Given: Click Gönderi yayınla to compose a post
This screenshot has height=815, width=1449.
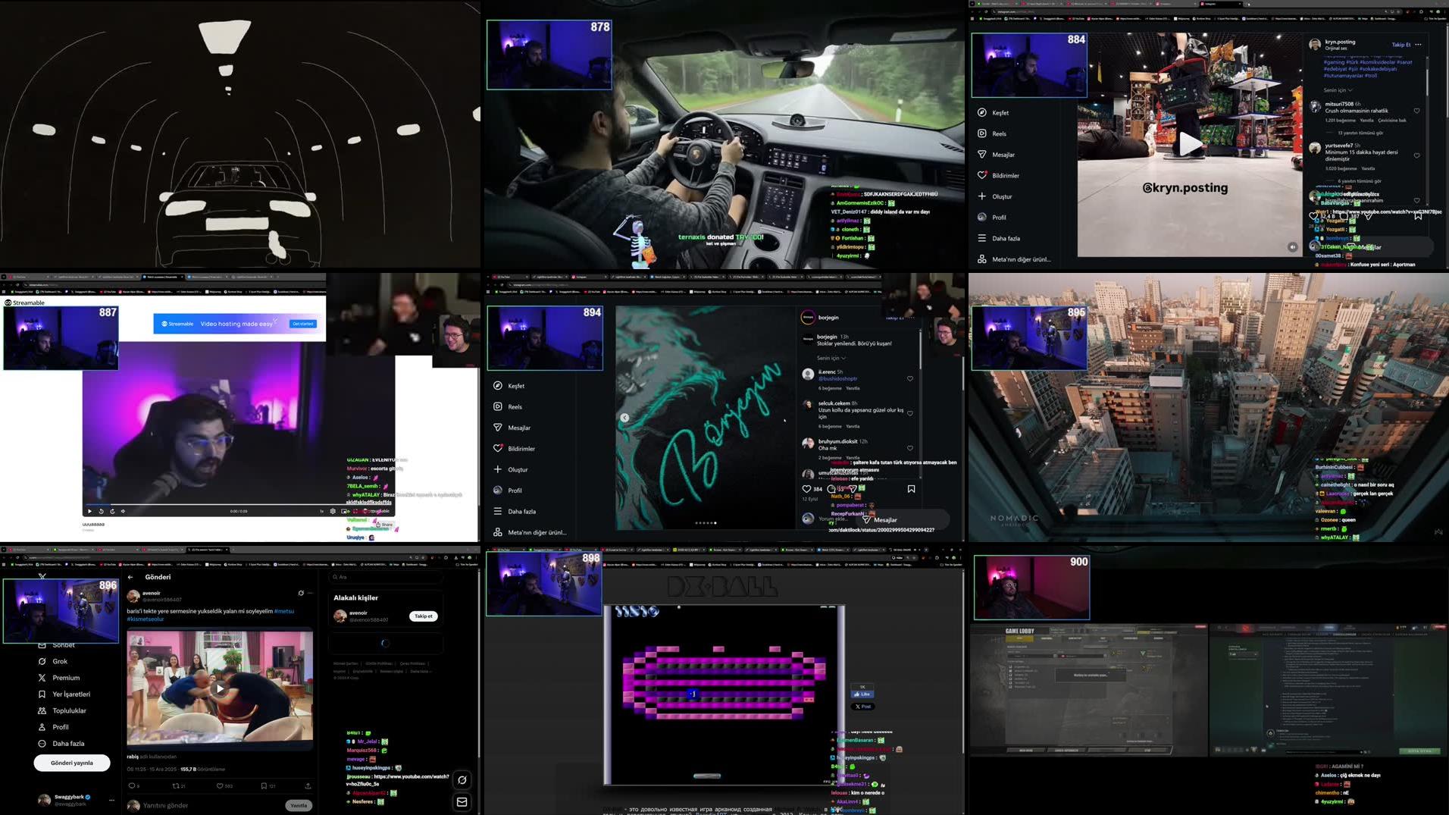Looking at the screenshot, I should (x=72, y=763).
